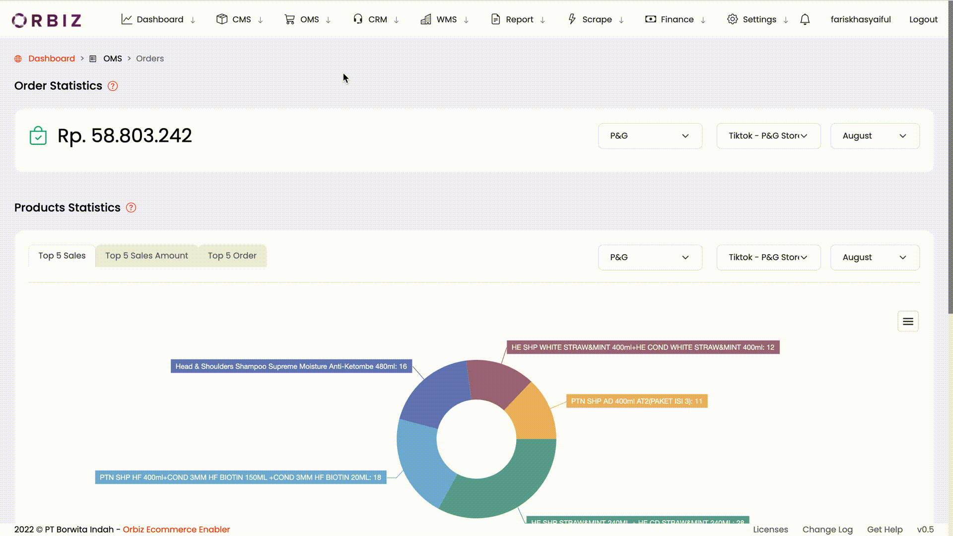Click the Orders breadcrumb text

[150, 59]
